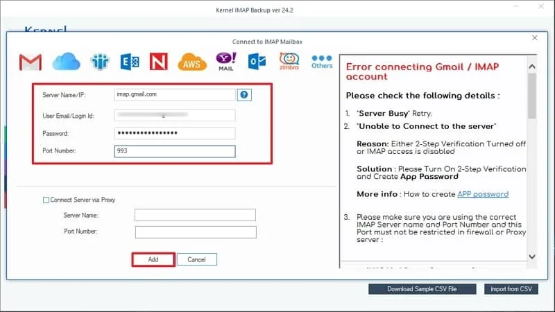Close the Connect to IMAP Mailbox dialog

534,38
